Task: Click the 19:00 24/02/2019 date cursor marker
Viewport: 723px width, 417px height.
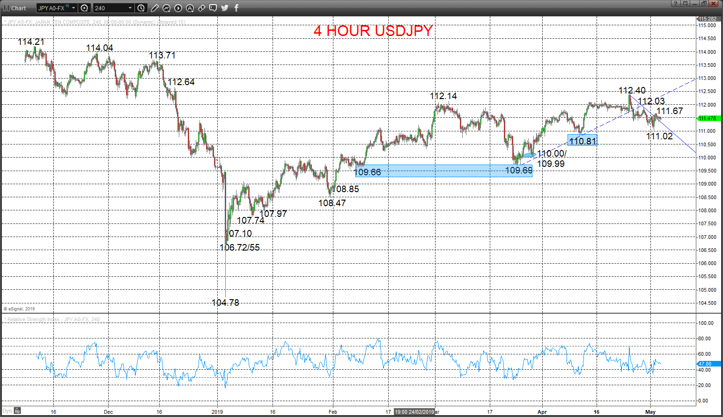Action: [x=414, y=412]
